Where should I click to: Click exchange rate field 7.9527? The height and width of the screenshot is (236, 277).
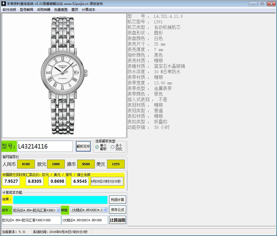[x=11, y=181]
